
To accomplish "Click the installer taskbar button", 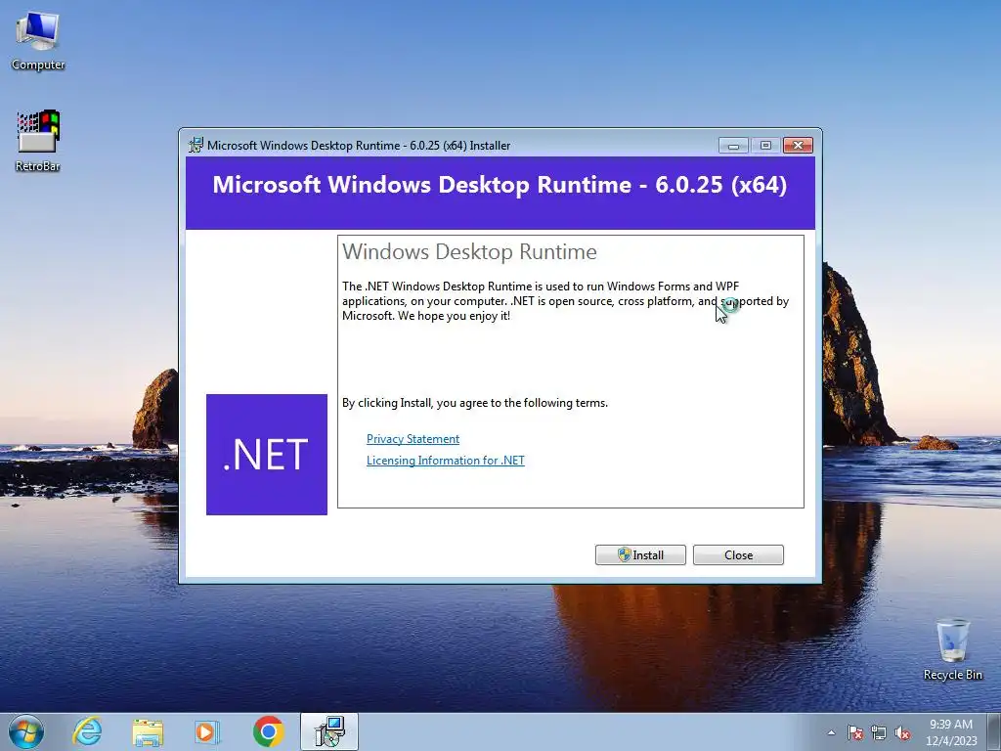I will [x=329, y=731].
